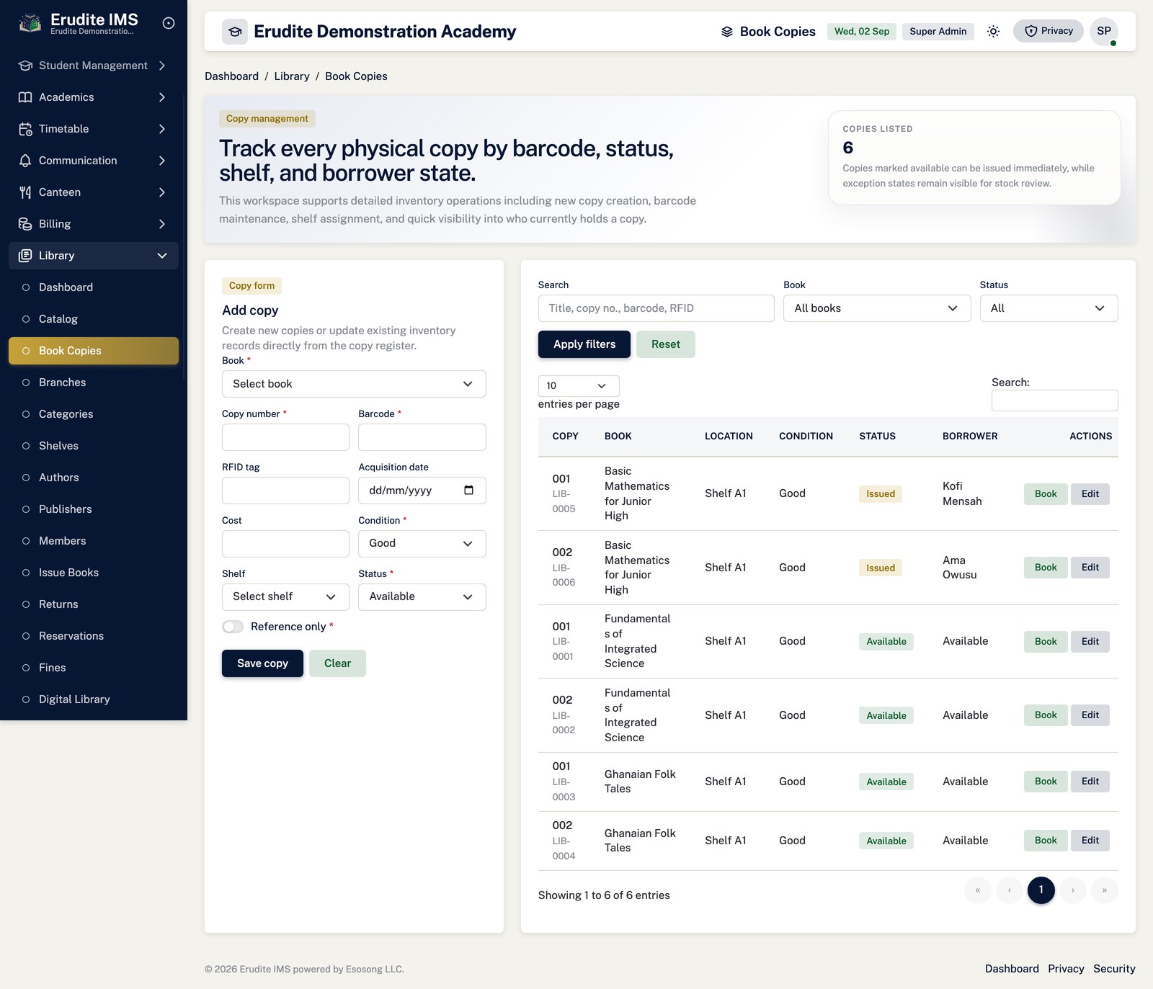Click the Security footer link
This screenshot has width=1153, height=989.
point(1114,969)
